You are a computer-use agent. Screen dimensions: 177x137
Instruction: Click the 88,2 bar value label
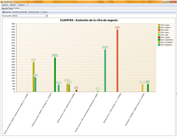[x=98, y=88]
